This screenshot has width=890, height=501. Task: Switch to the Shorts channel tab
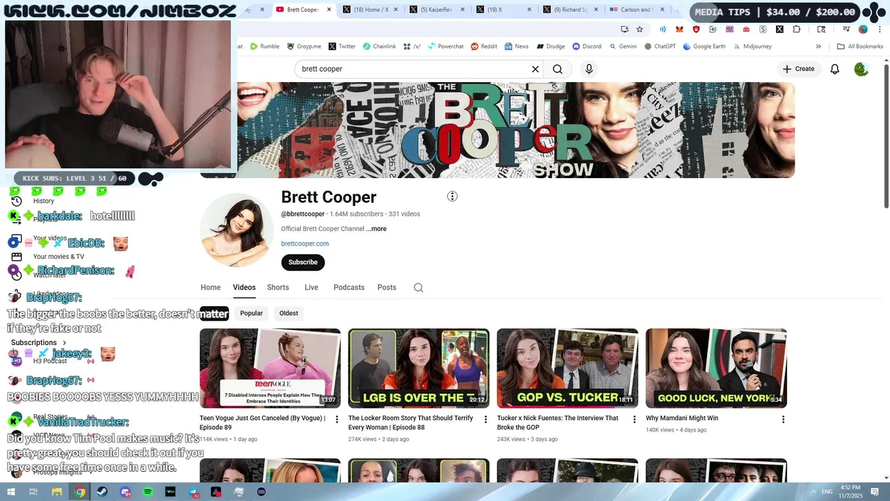click(277, 287)
